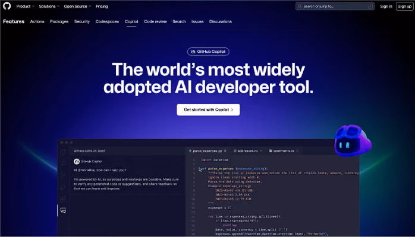The image size is (415, 237).
Task: Select the Copilot feature tab
Action: point(131,21)
